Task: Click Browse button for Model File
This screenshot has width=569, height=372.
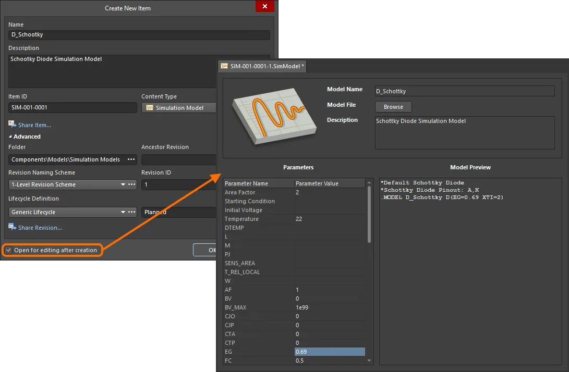Action: click(x=393, y=107)
